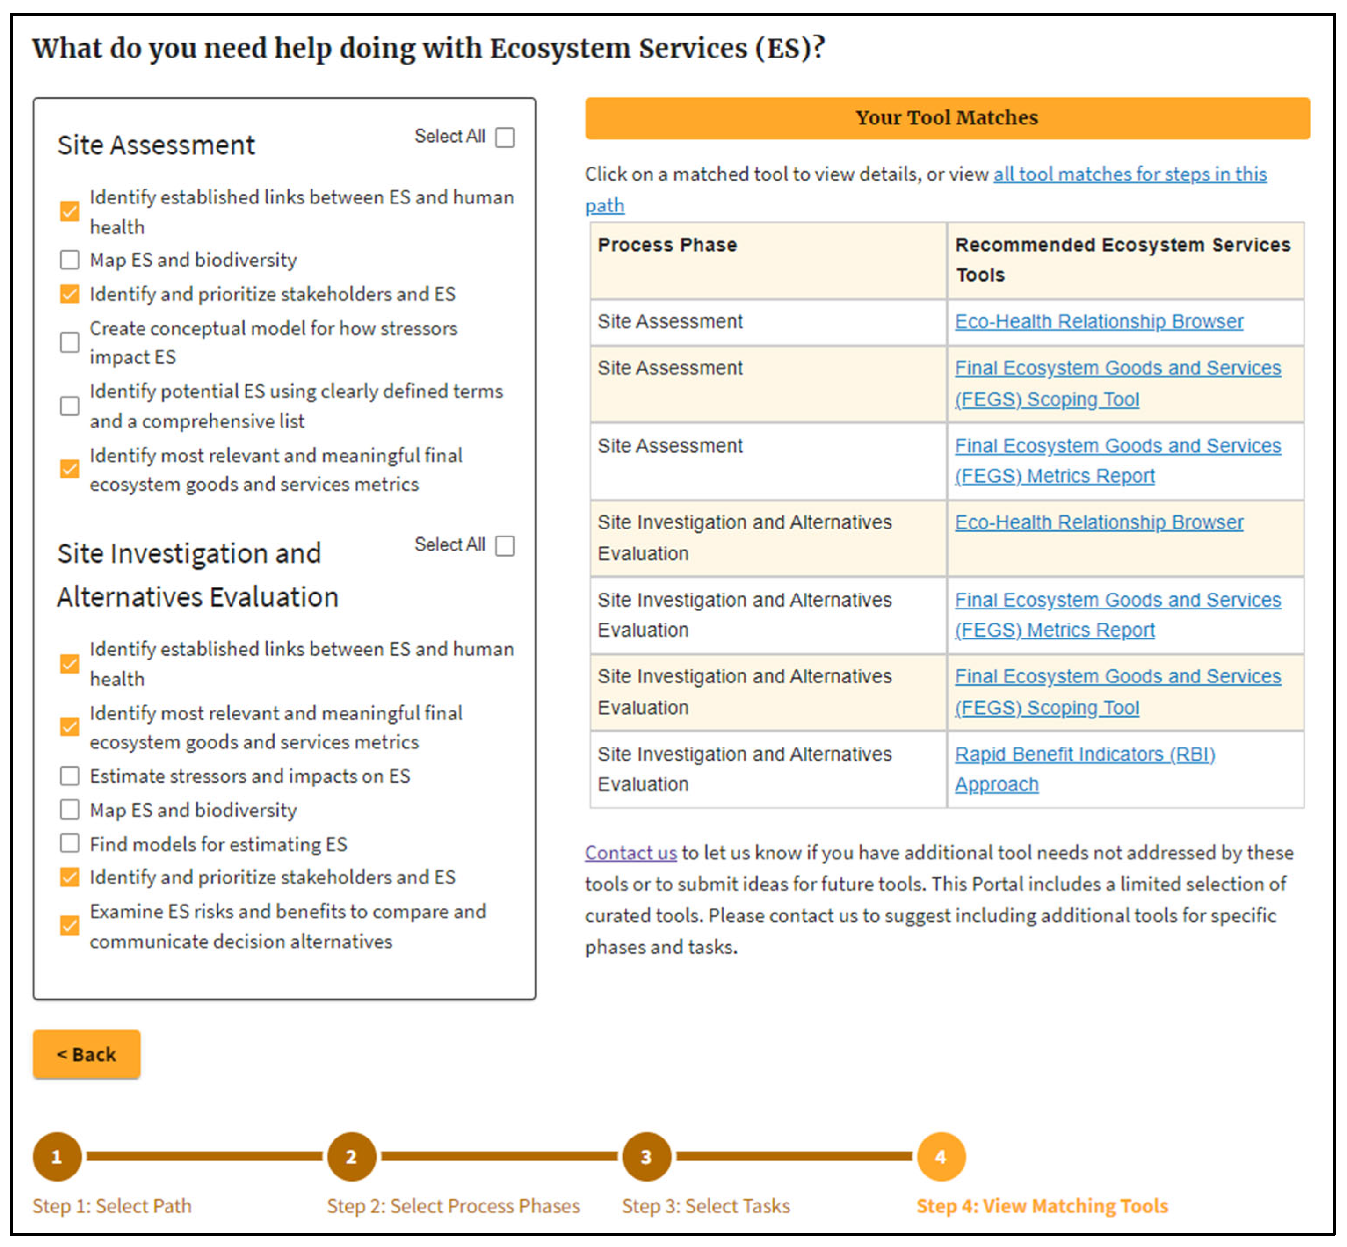Click the step 4 View Matching Tools circle
Screen dimensions: 1347x1247
pyautogui.click(x=941, y=1157)
